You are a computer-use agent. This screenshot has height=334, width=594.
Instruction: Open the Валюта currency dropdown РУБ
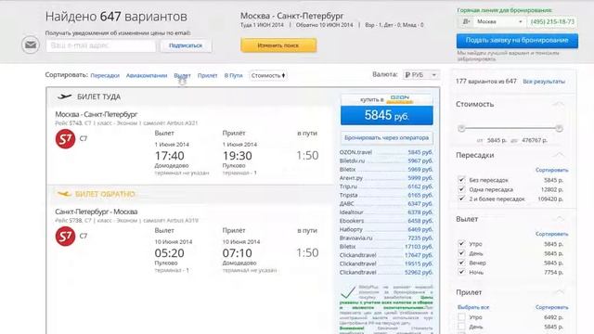point(420,75)
